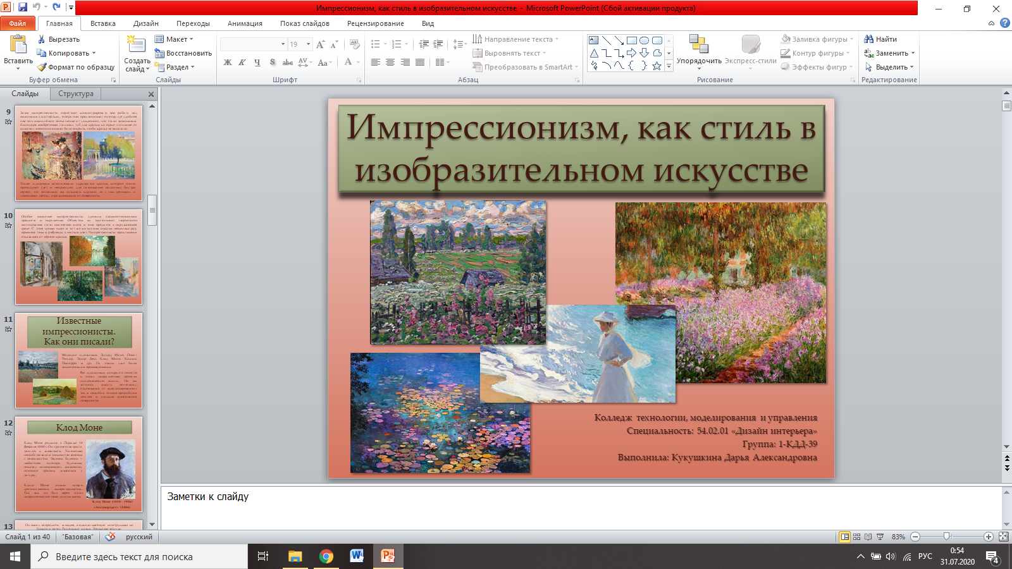
Task: Open the bulleted list dropdown arrow
Action: [385, 44]
